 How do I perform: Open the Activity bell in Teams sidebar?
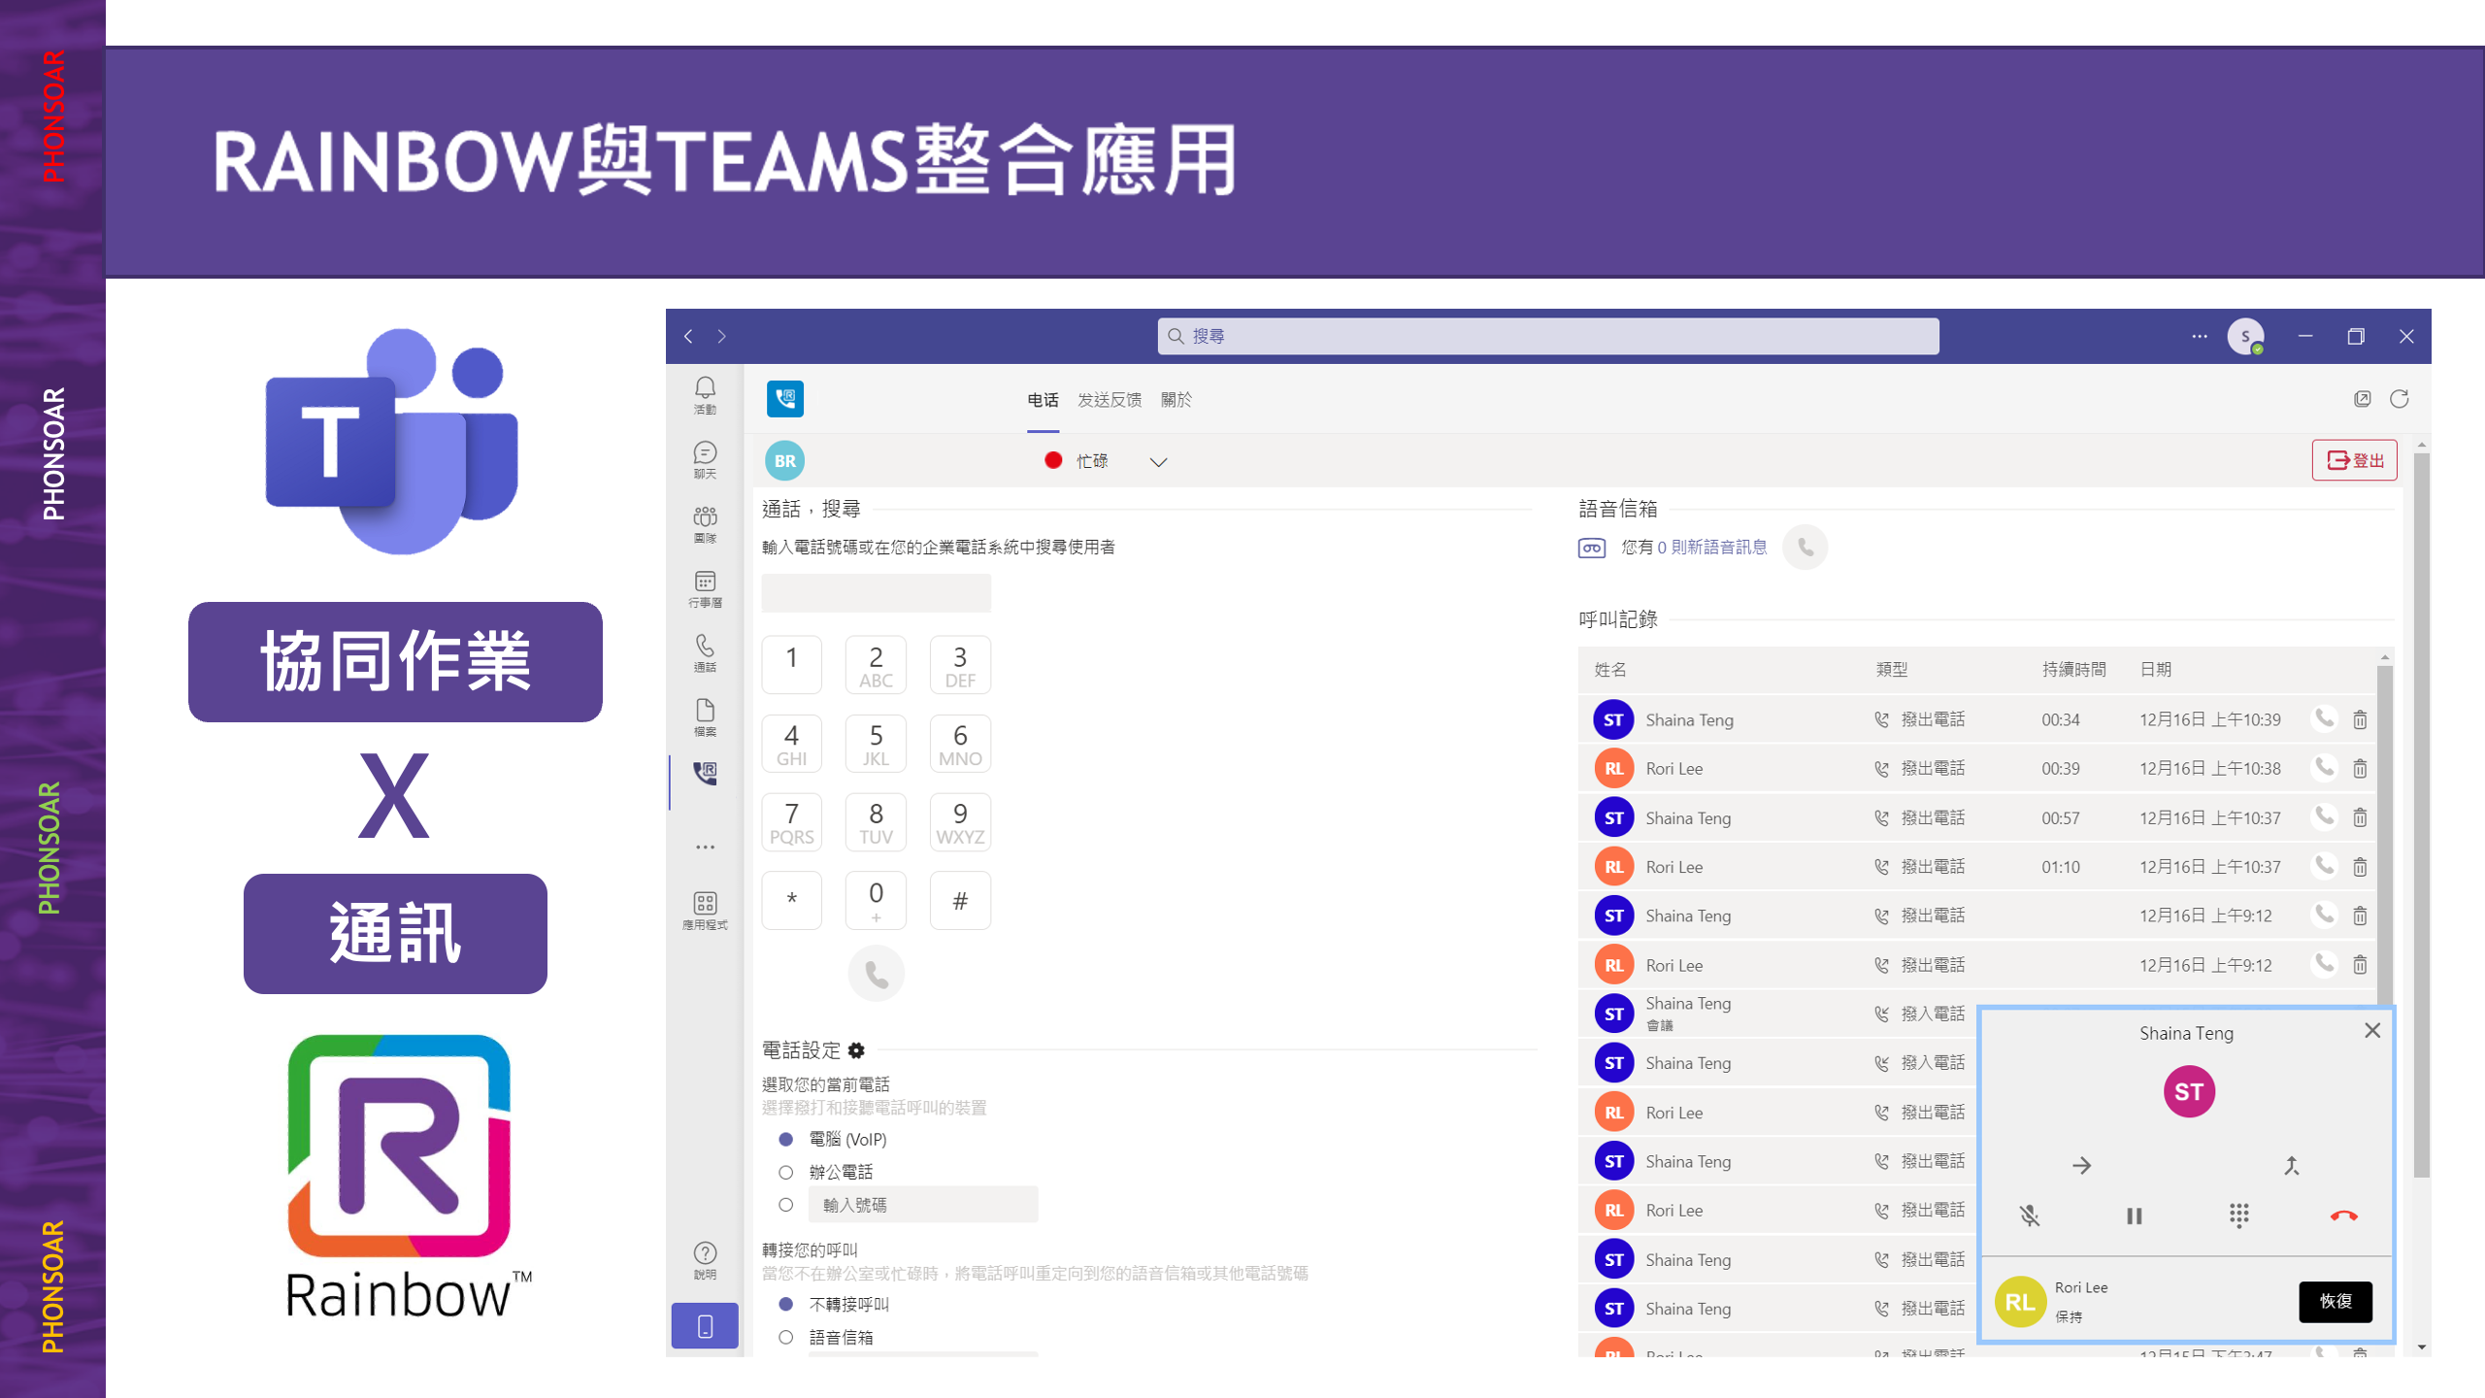[705, 395]
